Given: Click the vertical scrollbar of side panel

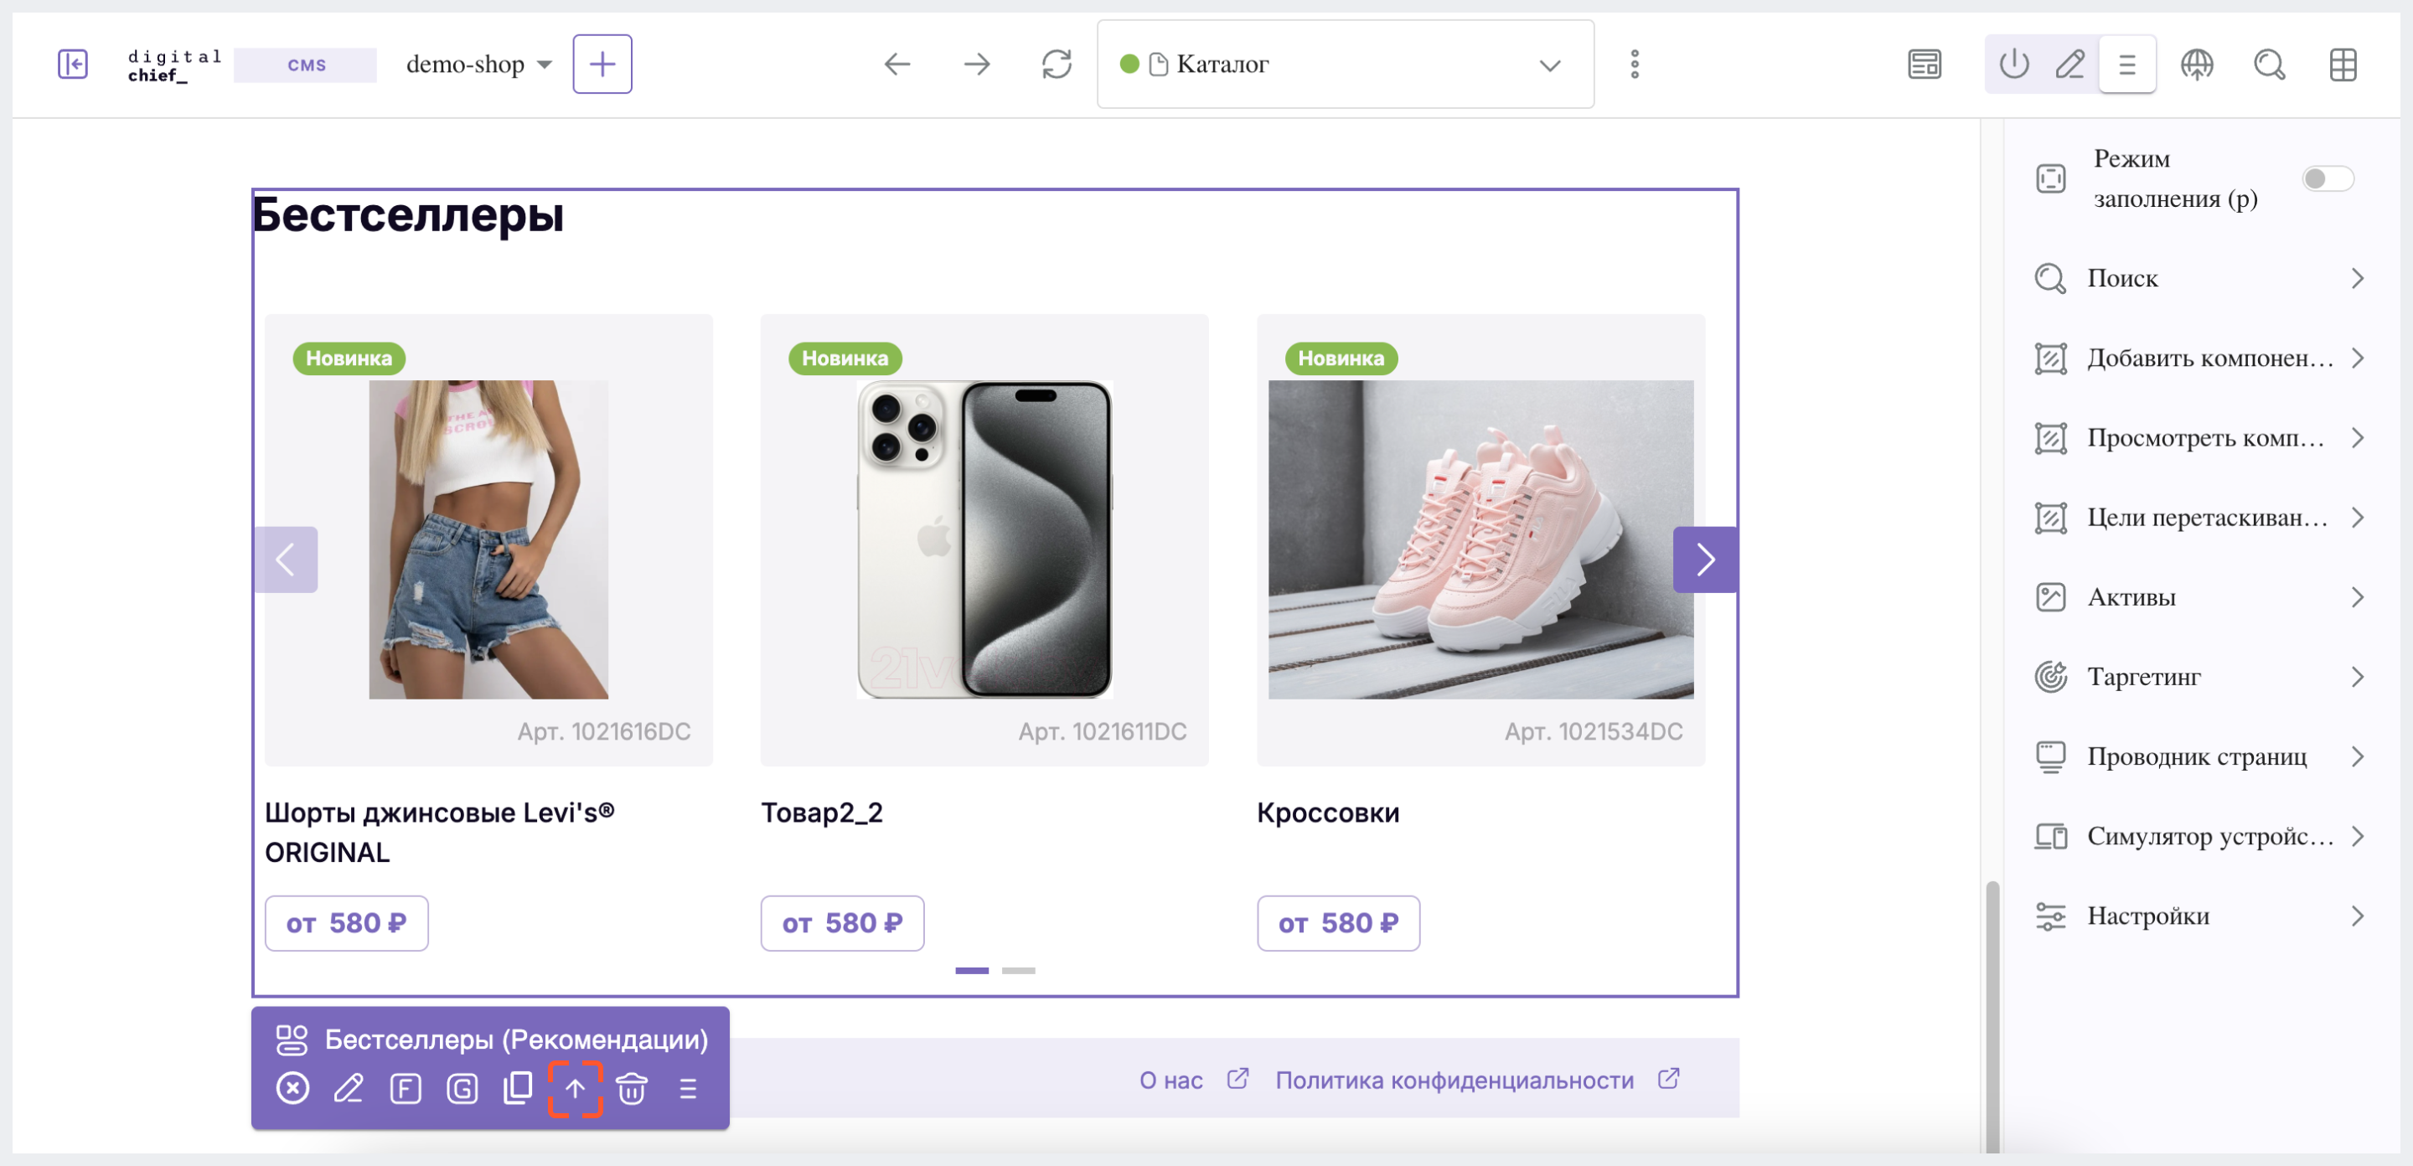Looking at the screenshot, I should (x=1992, y=1016).
